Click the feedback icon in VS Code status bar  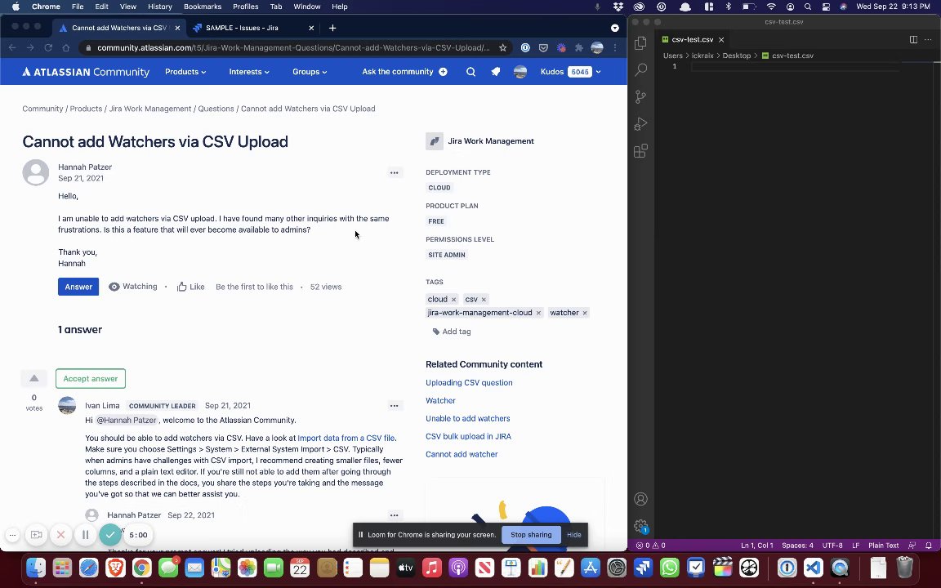[912, 546]
